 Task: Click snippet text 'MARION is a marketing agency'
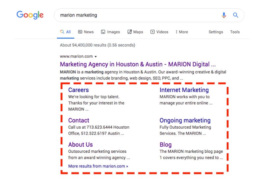(x=89, y=72)
